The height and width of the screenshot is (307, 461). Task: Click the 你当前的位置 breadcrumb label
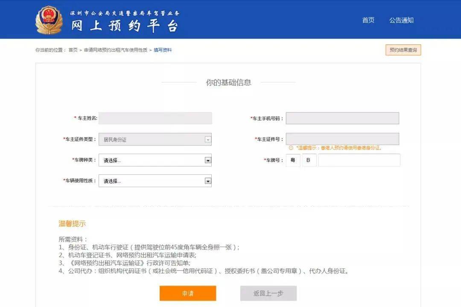tap(50, 50)
